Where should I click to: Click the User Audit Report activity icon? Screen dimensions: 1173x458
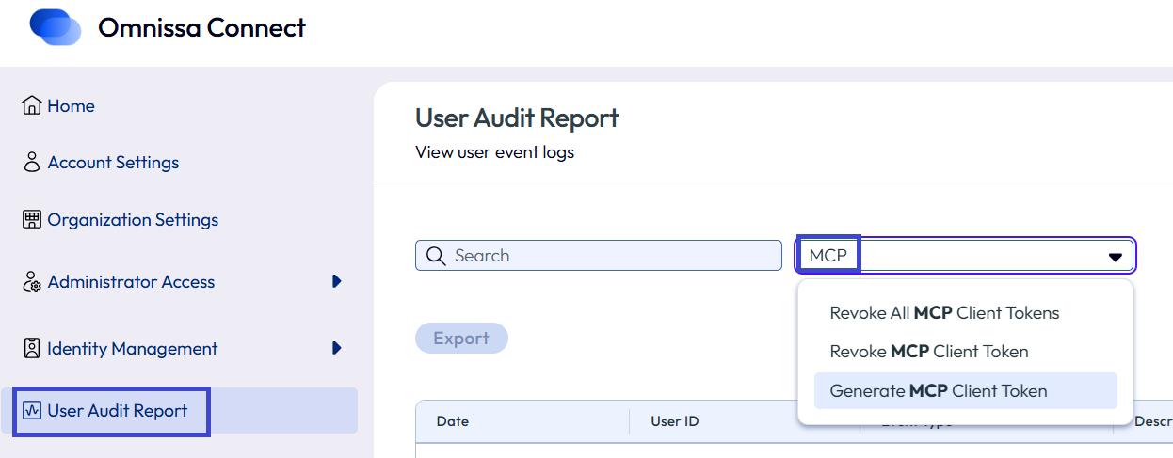32,410
